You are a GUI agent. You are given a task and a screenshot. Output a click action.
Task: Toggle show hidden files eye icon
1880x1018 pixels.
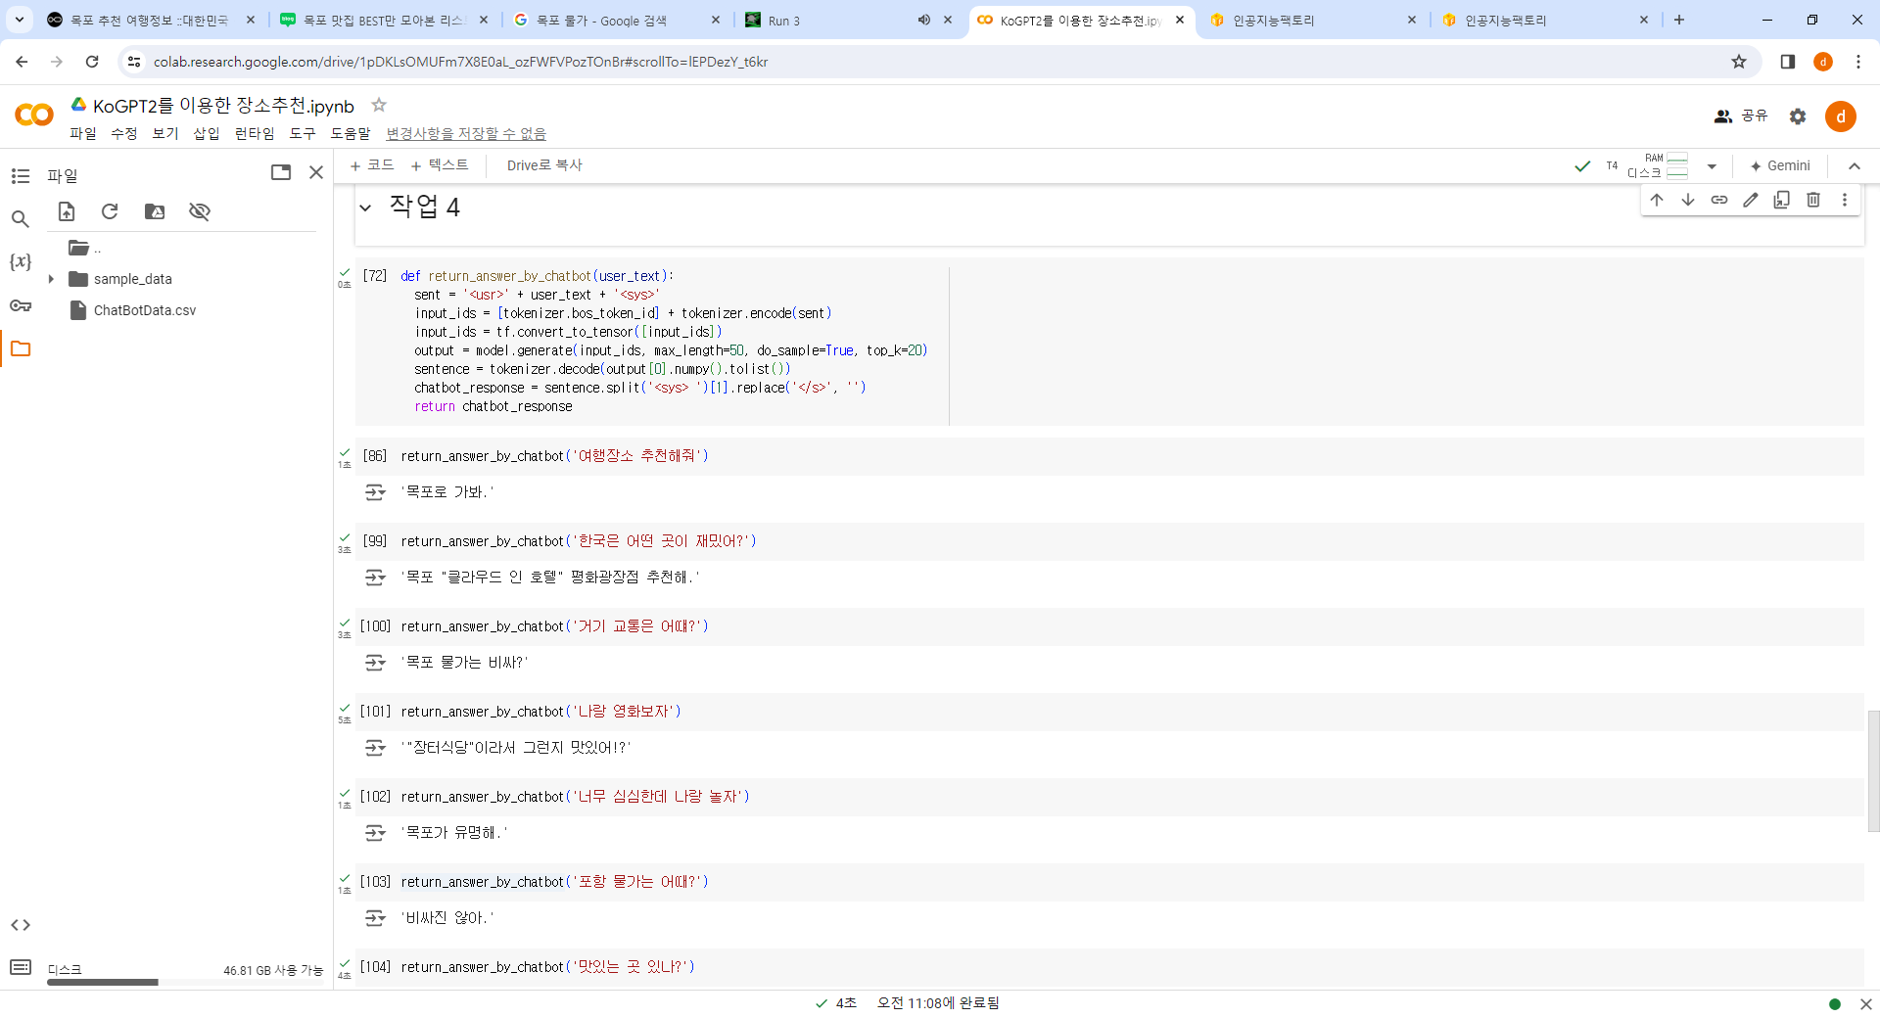200,211
